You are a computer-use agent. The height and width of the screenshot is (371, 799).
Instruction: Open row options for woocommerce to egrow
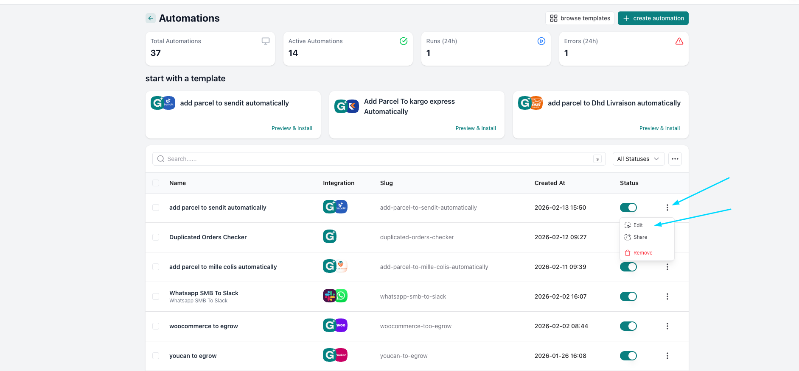(x=667, y=326)
